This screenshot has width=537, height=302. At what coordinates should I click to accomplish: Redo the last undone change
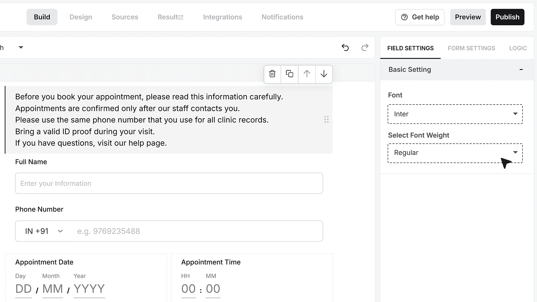click(365, 48)
